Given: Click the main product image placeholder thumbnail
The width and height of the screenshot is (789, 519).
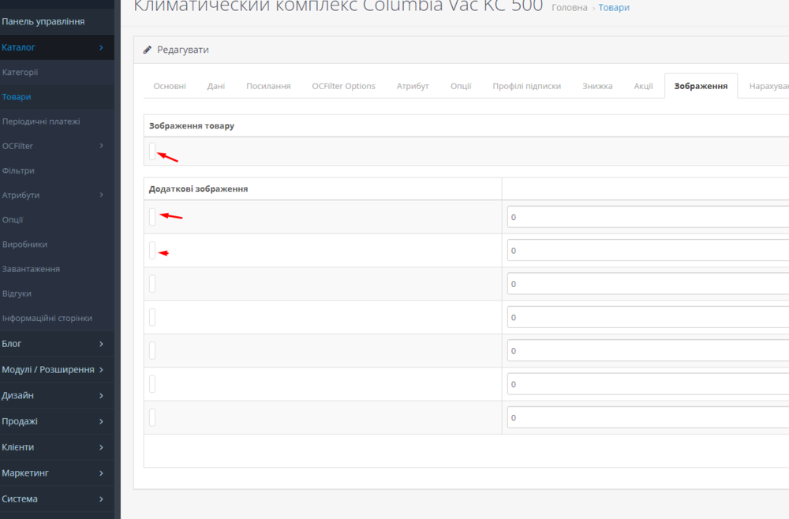Looking at the screenshot, I should coord(152,151).
